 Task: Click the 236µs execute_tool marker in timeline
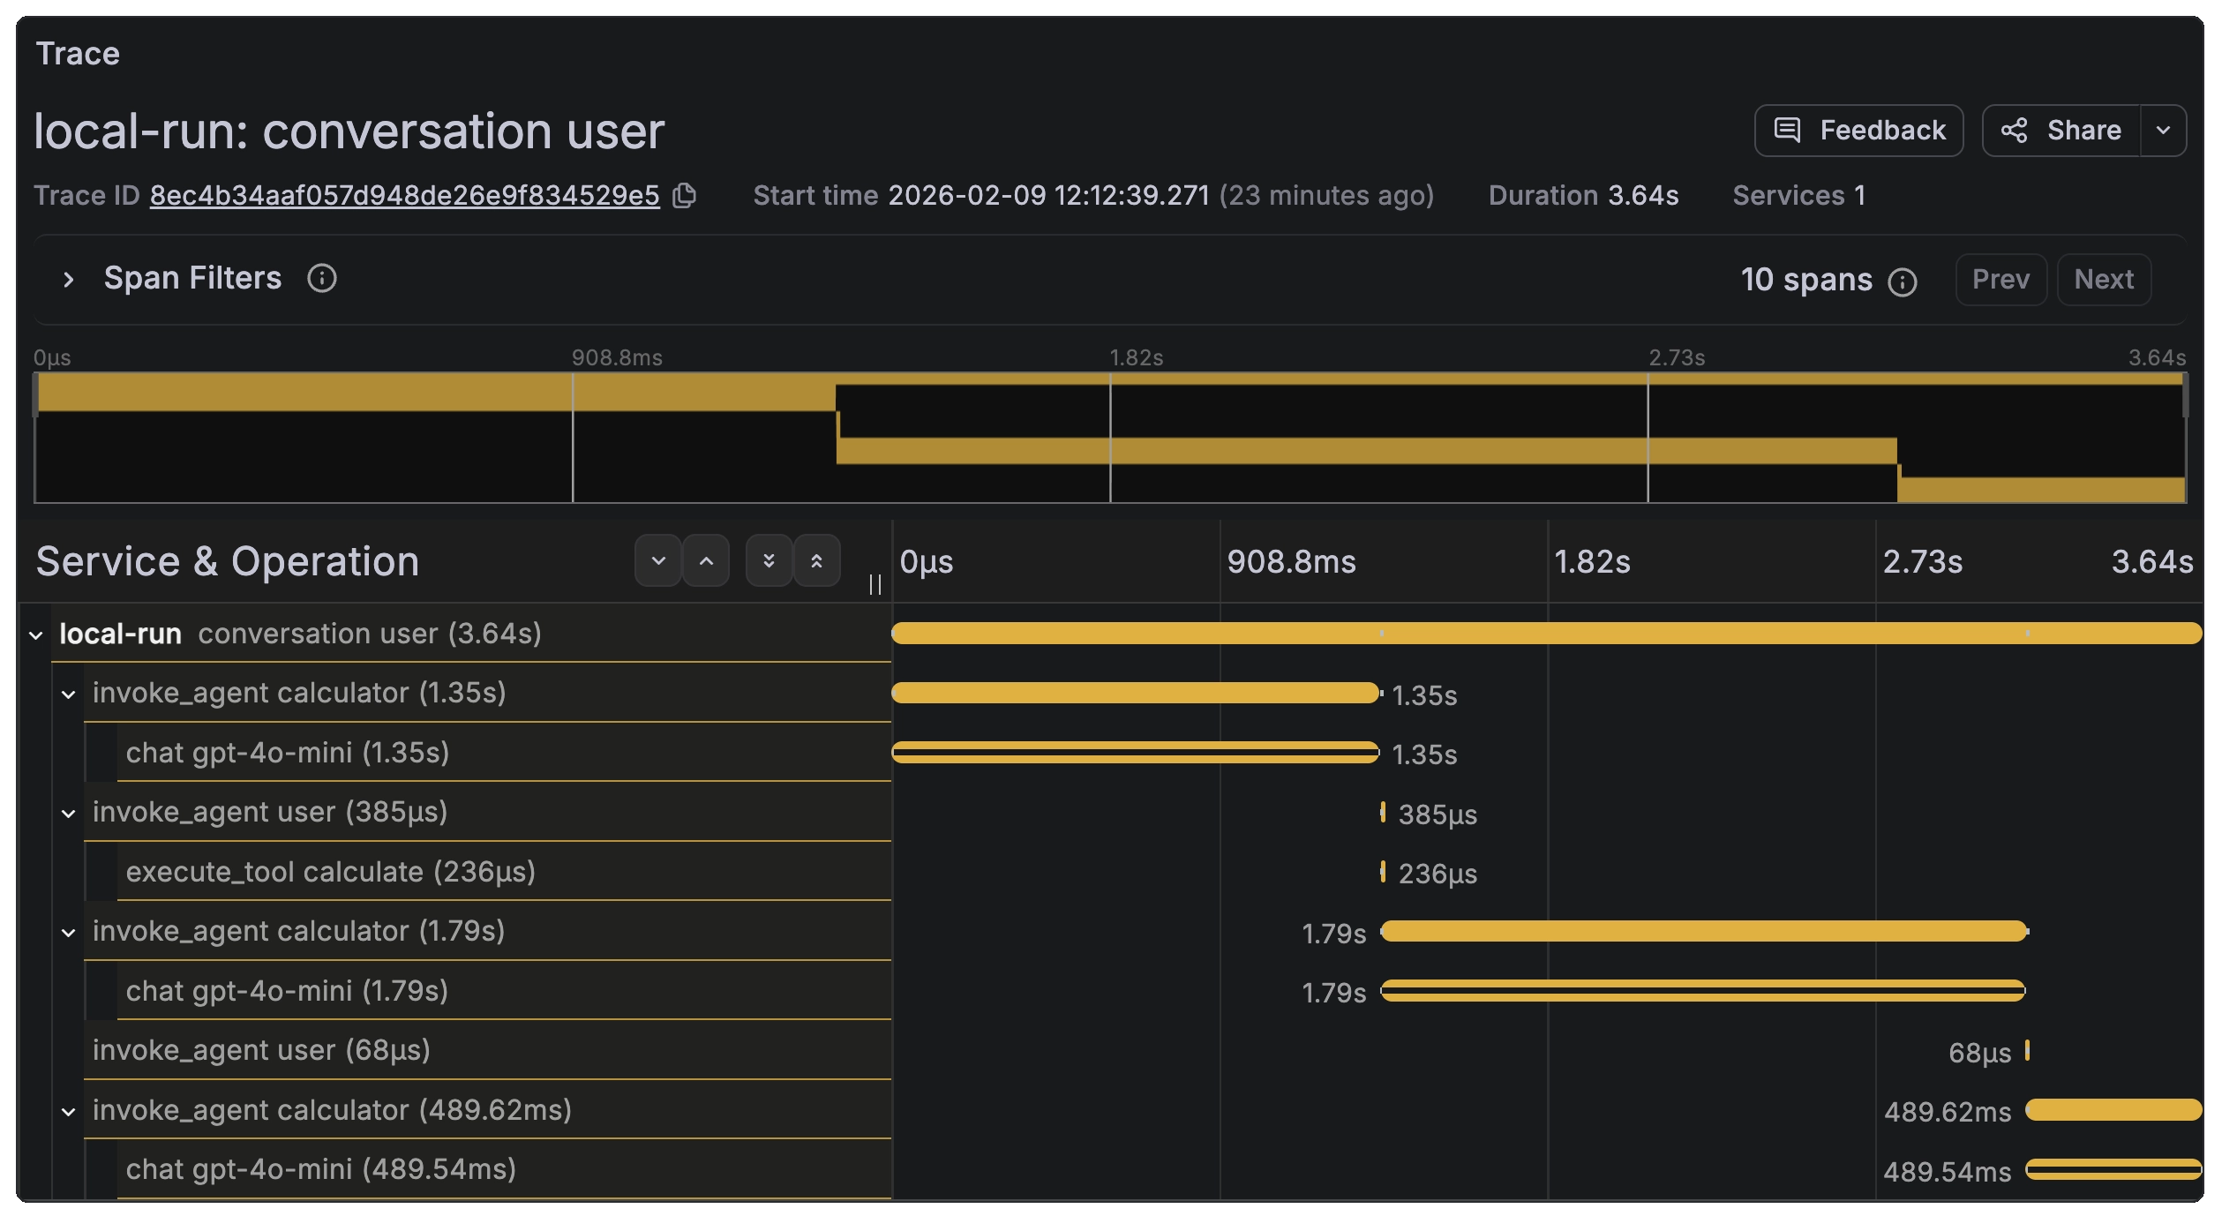(1383, 872)
